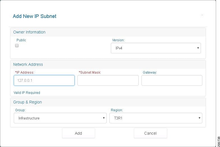Image resolution: width=220 pixels, height=147 pixels.
Task: Click the *IP Address label
Action: pyautogui.click(x=25, y=73)
